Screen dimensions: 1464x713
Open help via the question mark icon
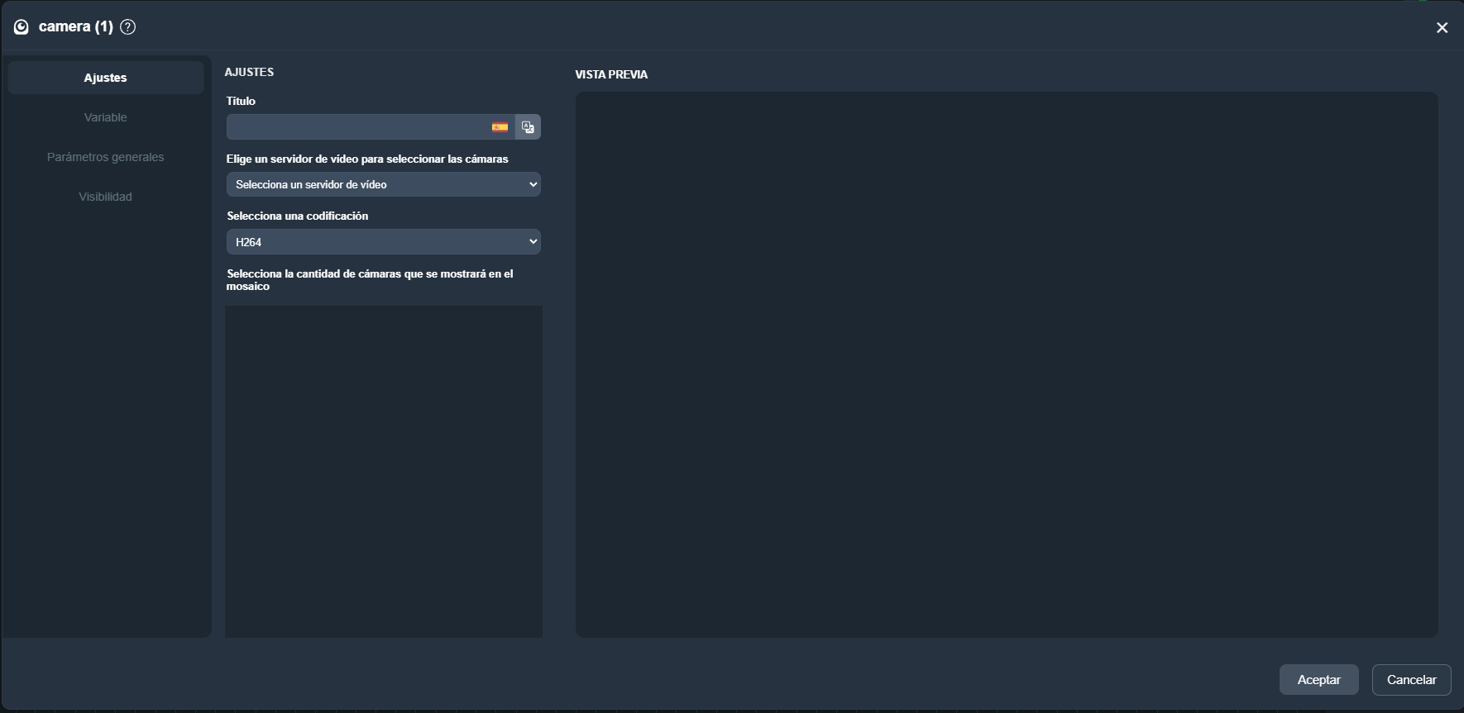pyautogui.click(x=128, y=27)
